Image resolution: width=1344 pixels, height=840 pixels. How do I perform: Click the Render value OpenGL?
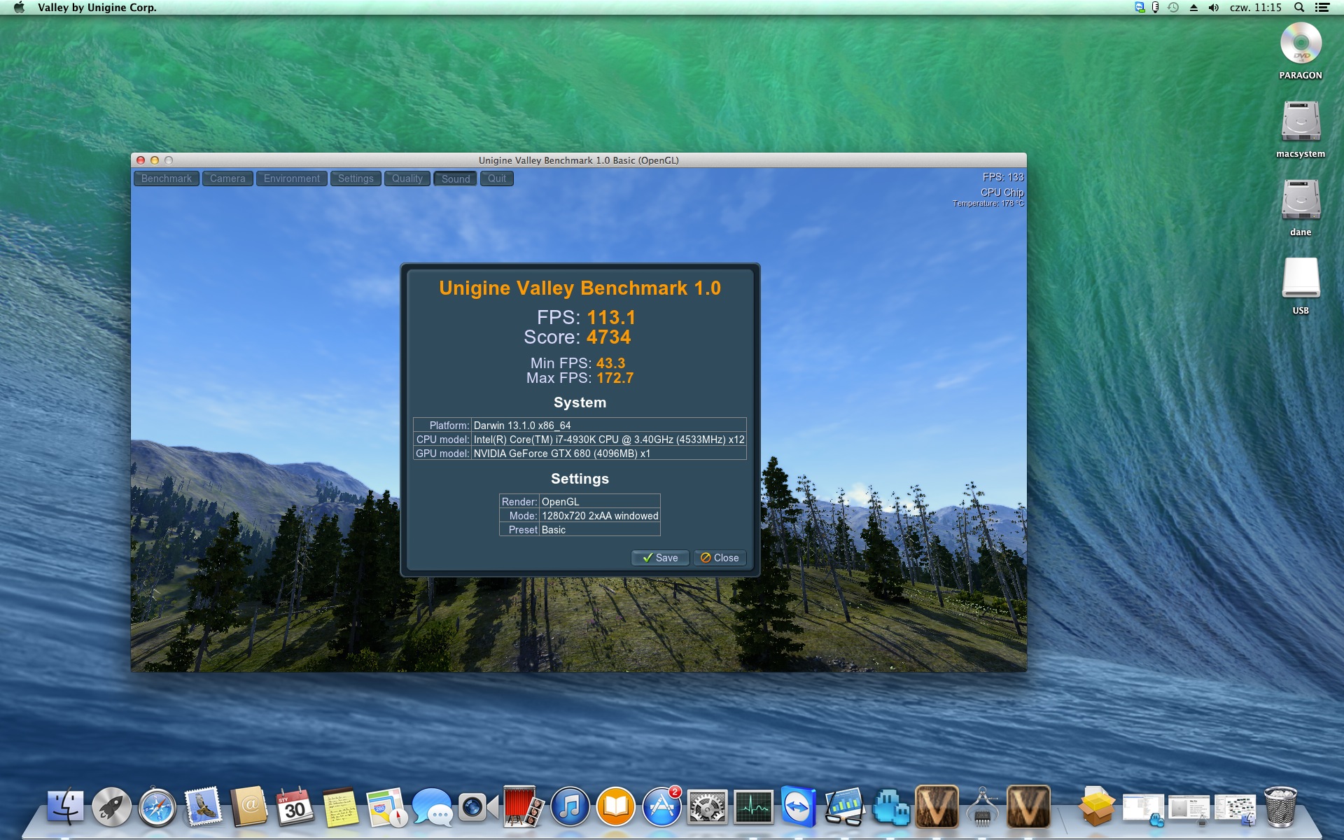pyautogui.click(x=561, y=502)
